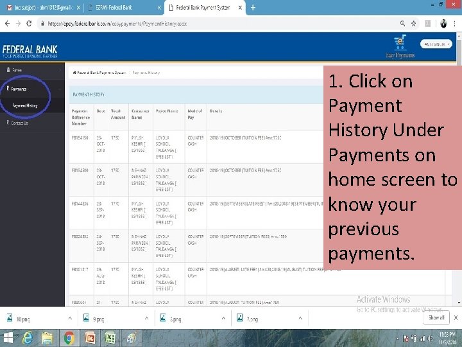Image resolution: width=462 pixels, height=347 pixels.
Task: Open the user name dropdown in header
Action: tap(436, 44)
